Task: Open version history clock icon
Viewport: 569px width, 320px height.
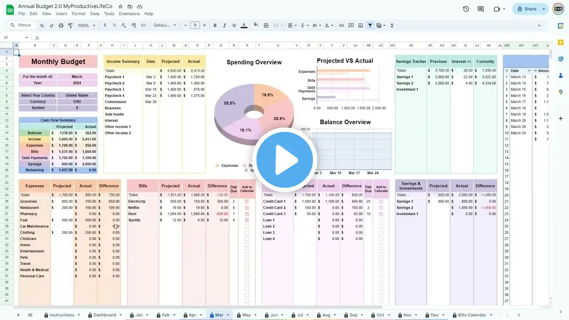Action: pyautogui.click(x=466, y=9)
